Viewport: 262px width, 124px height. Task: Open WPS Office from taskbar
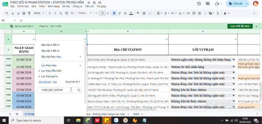97,120
